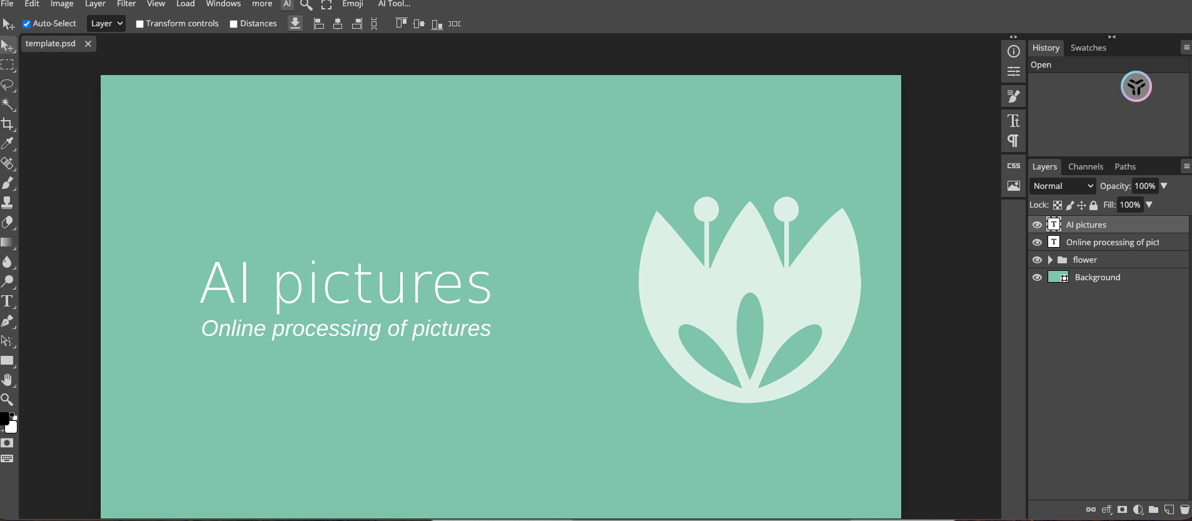Select the Type tool in toolbar
The height and width of the screenshot is (521, 1192).
pyautogui.click(x=8, y=301)
